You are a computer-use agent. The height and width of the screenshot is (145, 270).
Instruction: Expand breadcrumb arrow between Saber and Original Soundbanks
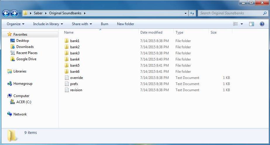[x=46, y=13]
